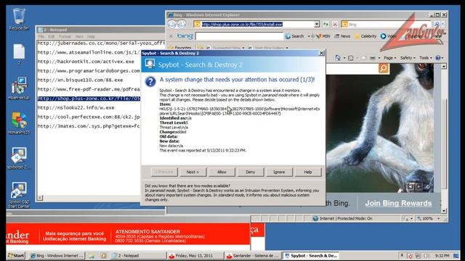Click the IE Bing search box near the title bar
Image resolution: width=465 pixels, height=261 pixels.
pyautogui.click(x=387, y=24)
